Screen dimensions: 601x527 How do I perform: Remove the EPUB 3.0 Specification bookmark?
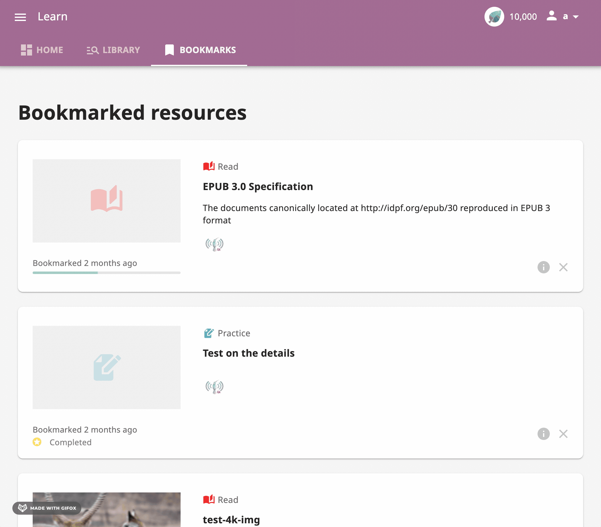(x=563, y=267)
